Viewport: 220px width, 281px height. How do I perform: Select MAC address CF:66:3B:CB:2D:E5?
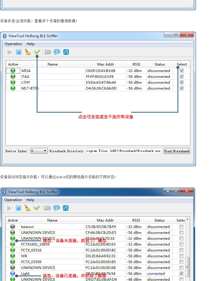[101, 232]
